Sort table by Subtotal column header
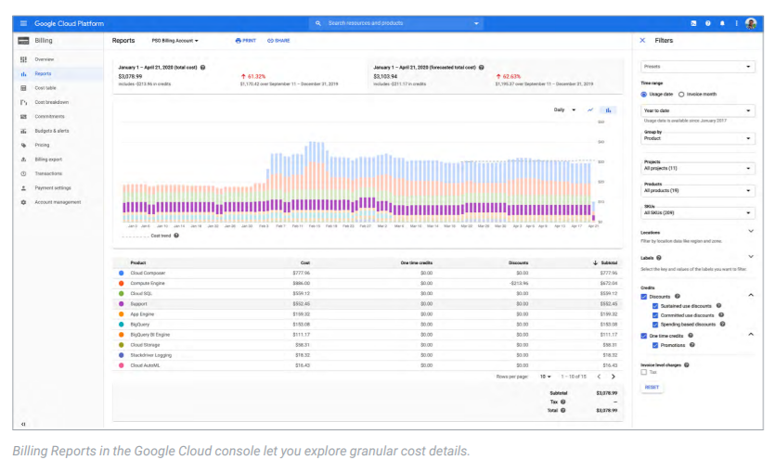The image size is (775, 460). click(605, 262)
